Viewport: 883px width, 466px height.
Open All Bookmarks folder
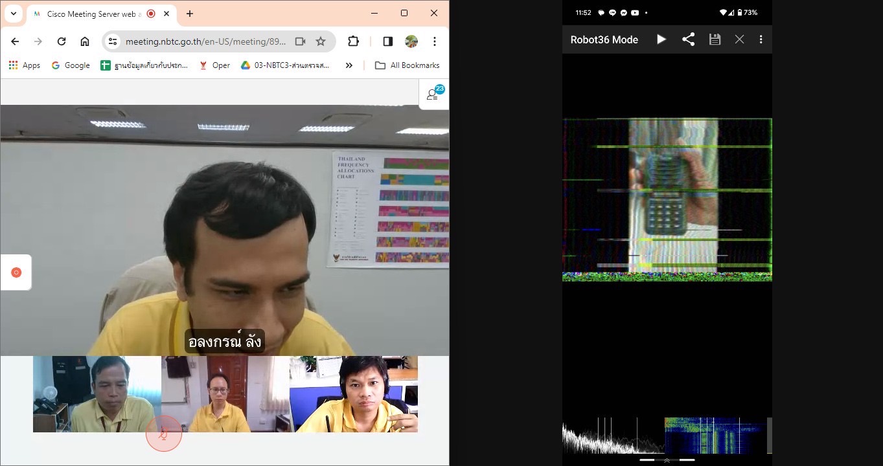coord(407,65)
